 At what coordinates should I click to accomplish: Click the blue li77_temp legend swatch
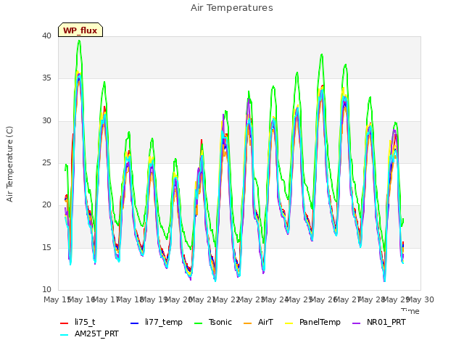point(135,323)
